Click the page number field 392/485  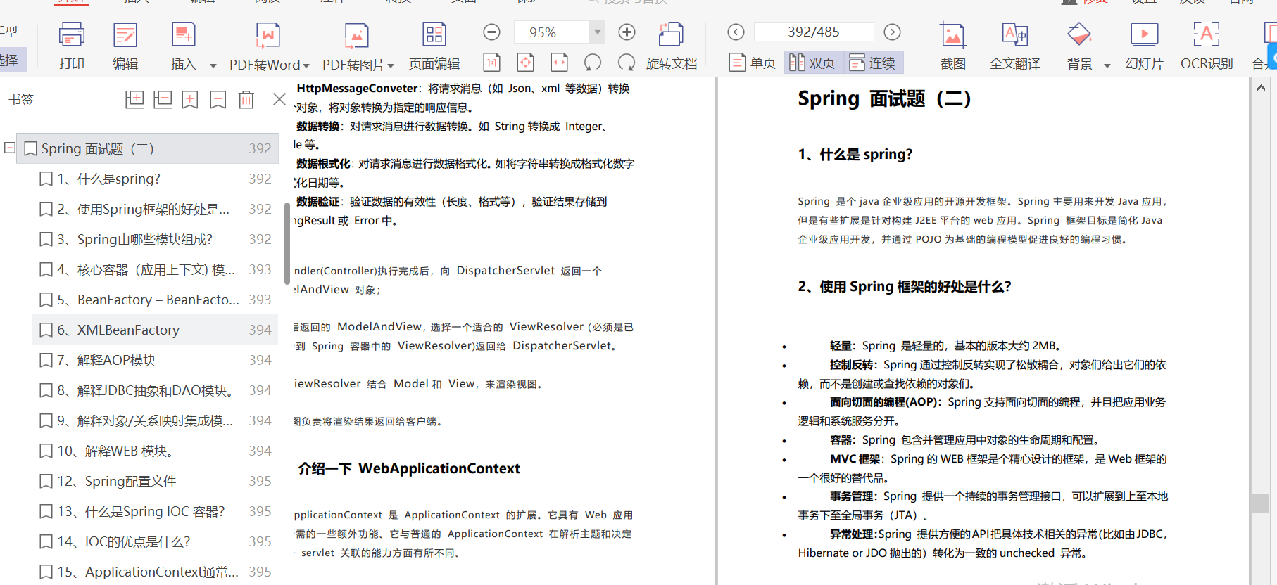coord(813,32)
